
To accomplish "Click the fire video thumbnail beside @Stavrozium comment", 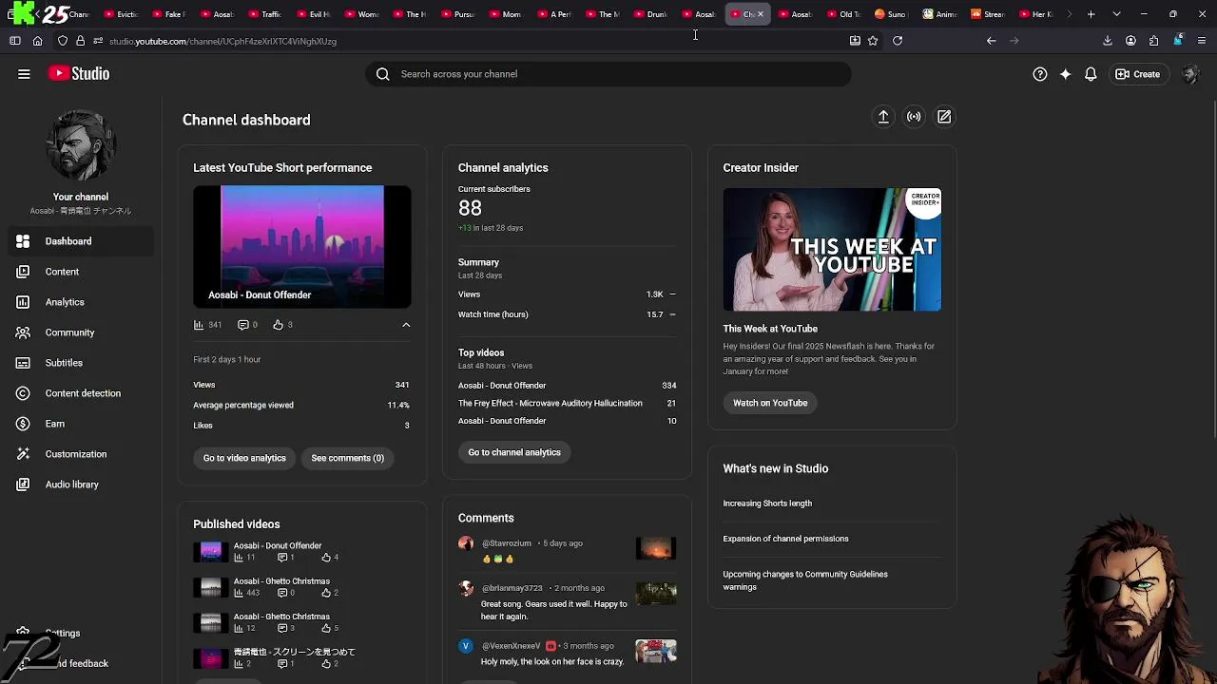I will click(656, 548).
